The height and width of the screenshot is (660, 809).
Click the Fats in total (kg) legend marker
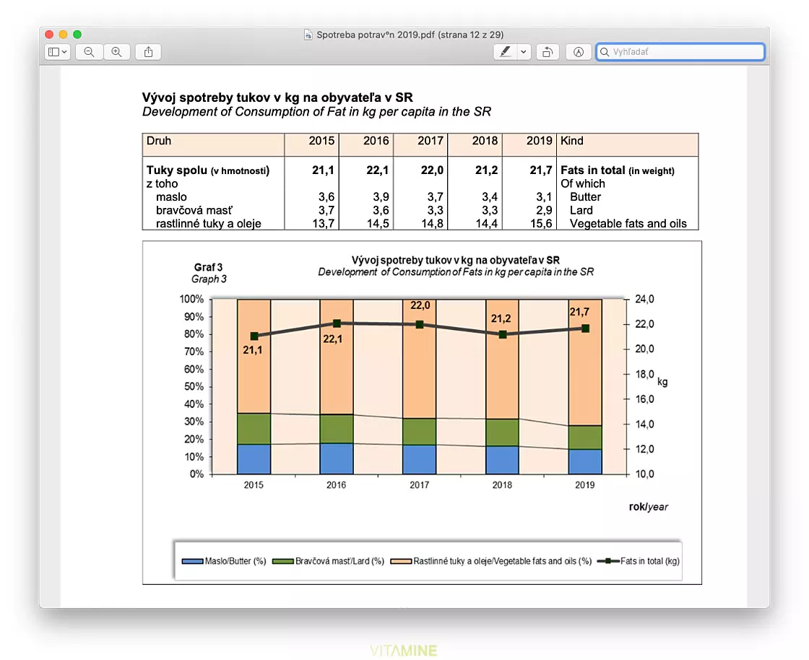(608, 561)
